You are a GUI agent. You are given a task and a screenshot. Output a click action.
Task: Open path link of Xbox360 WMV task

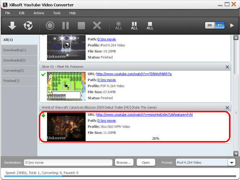click(107, 120)
